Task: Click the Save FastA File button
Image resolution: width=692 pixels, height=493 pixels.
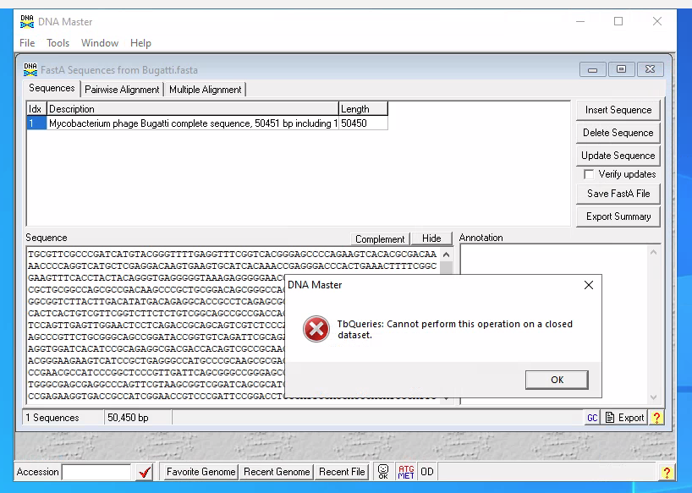Action: click(x=618, y=194)
